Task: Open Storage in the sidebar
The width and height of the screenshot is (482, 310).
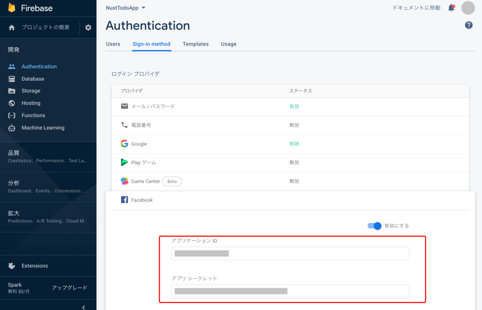Action: point(31,91)
